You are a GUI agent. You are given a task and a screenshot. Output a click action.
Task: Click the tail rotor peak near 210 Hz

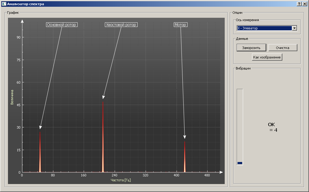103,138
